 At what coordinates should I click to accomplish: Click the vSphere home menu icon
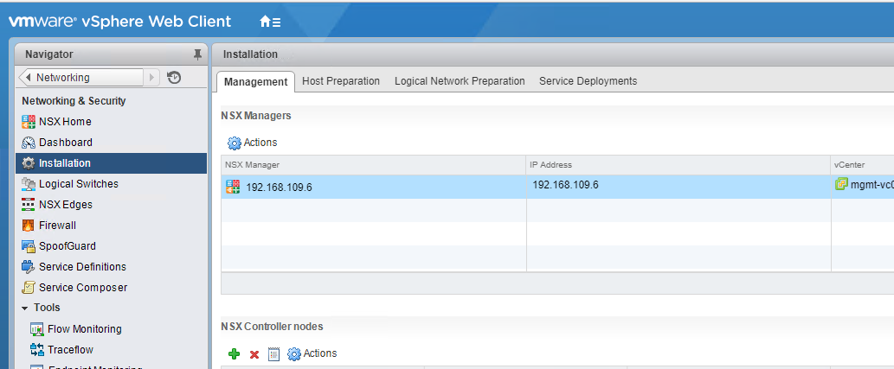[269, 22]
